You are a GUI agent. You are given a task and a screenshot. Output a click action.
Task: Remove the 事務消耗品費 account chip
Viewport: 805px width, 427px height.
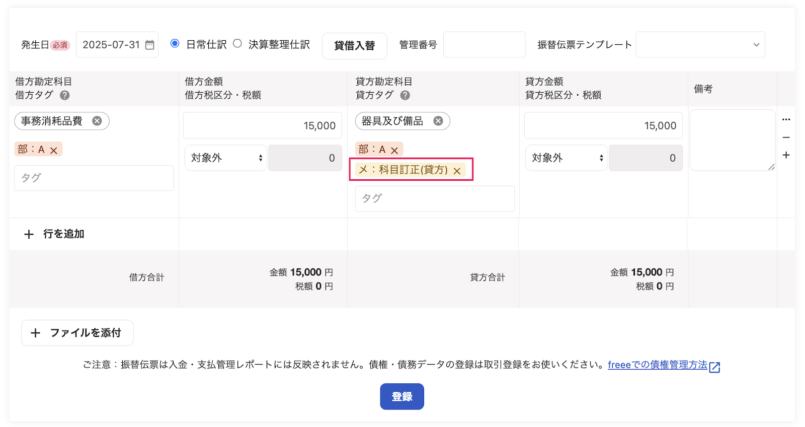[x=97, y=121]
